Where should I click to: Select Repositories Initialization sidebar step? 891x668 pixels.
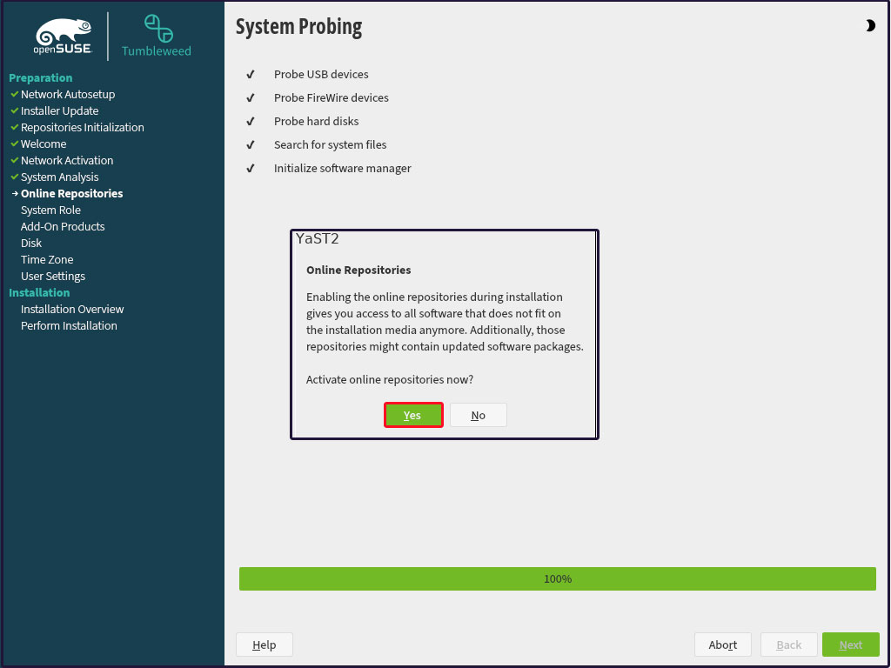point(83,127)
